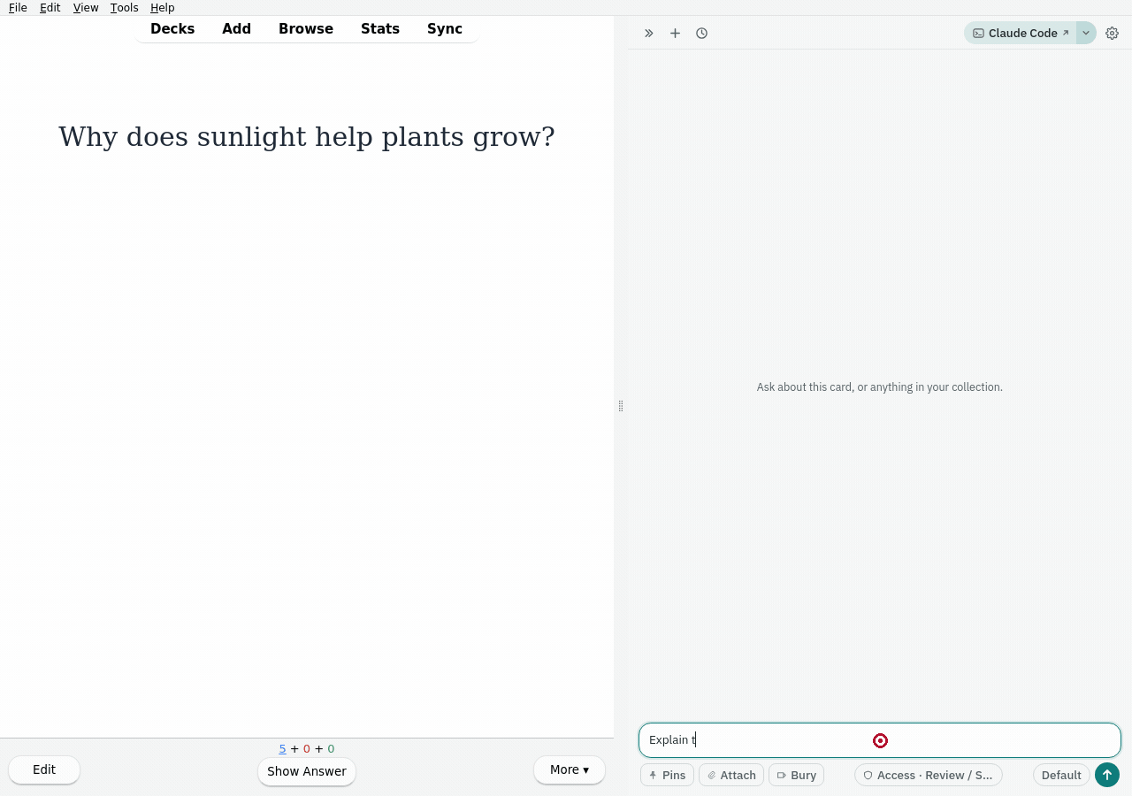Send the message with the green arrow button
1132x796 pixels.
click(1107, 775)
